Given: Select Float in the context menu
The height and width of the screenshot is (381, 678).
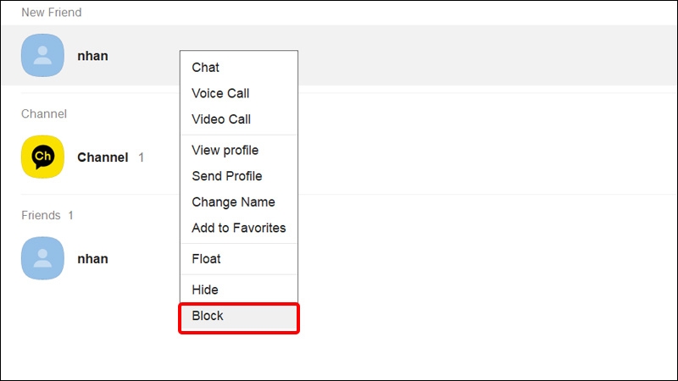Looking at the screenshot, I should point(206,258).
